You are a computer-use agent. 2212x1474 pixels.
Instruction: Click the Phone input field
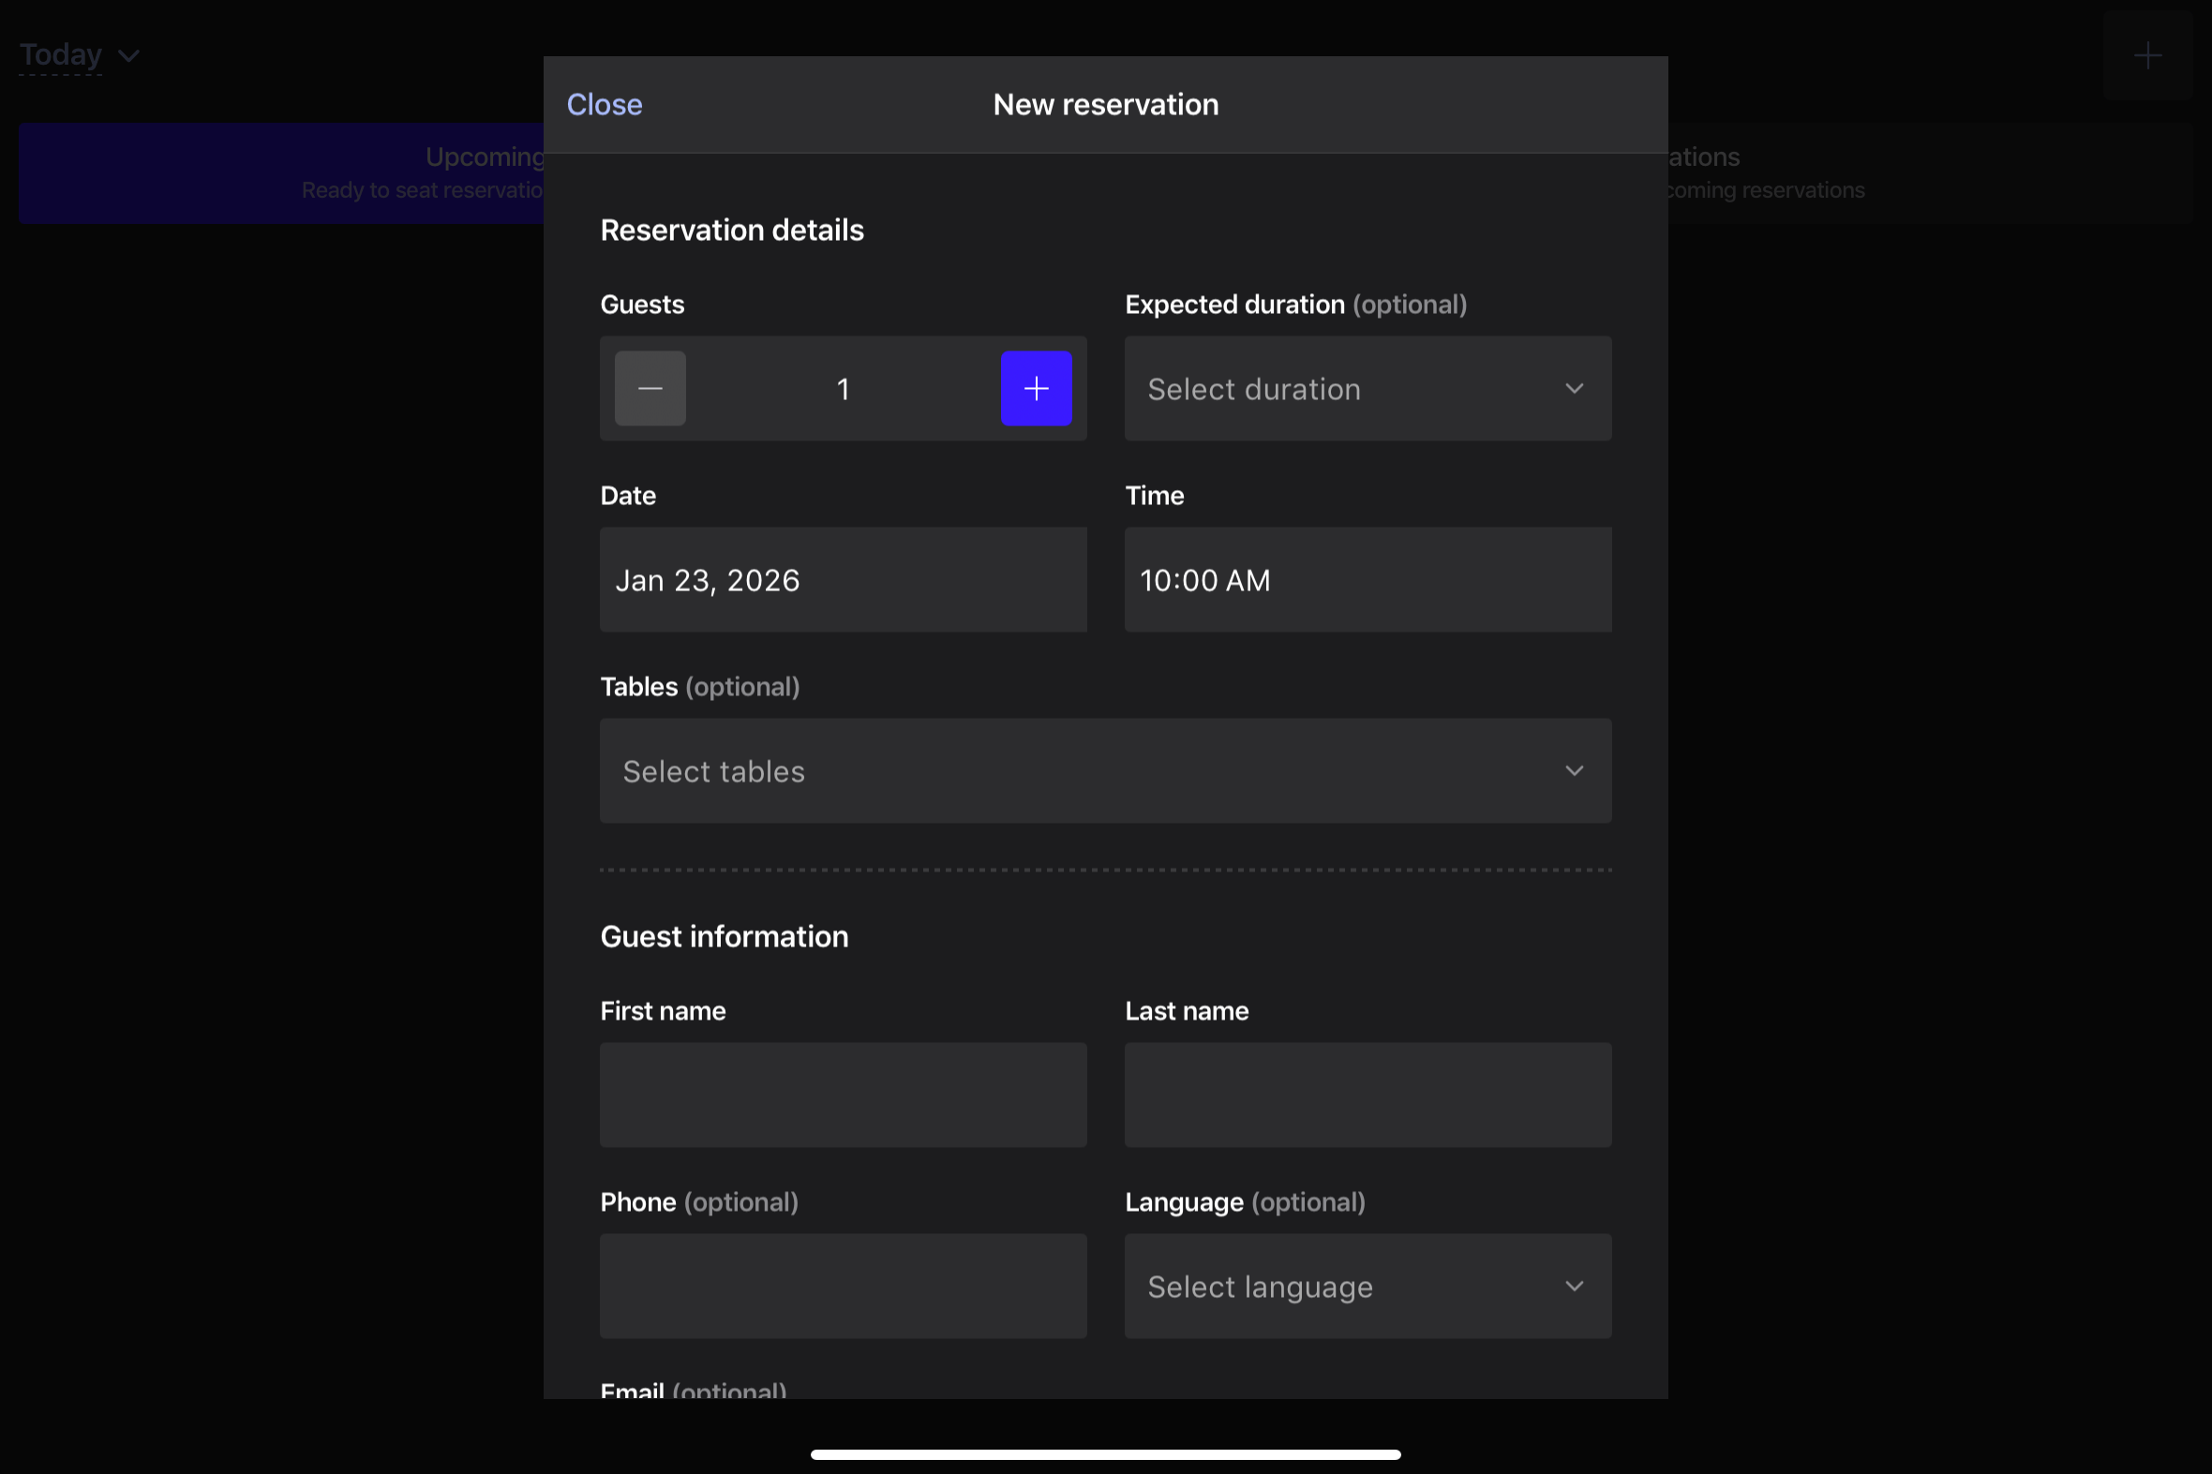pyautogui.click(x=843, y=1286)
